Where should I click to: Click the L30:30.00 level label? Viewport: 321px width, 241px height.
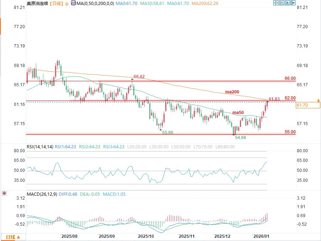pos(159,147)
